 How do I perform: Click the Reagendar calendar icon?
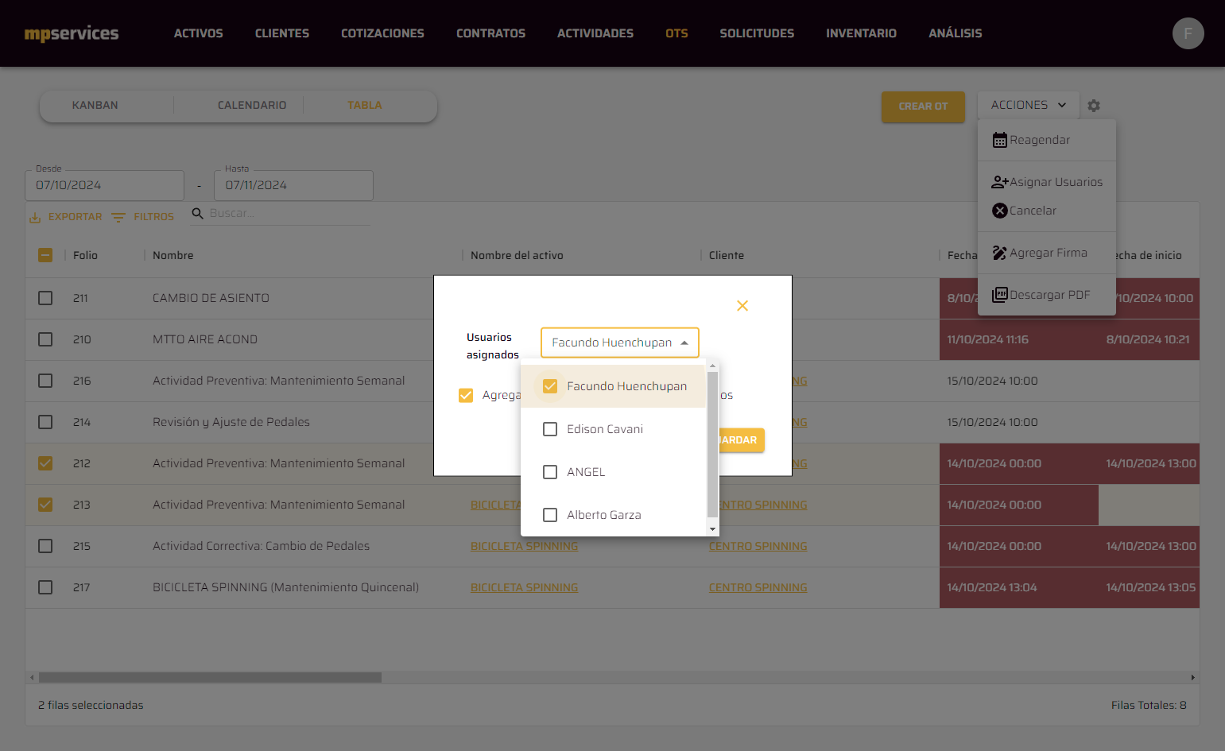[x=1000, y=140]
